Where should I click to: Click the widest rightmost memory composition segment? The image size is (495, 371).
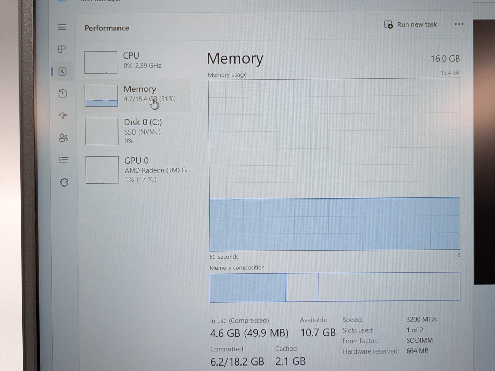point(389,287)
